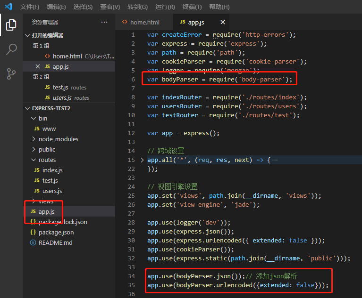Open app.js in project tree
This screenshot has width=362, height=298.
[x=69, y=211]
